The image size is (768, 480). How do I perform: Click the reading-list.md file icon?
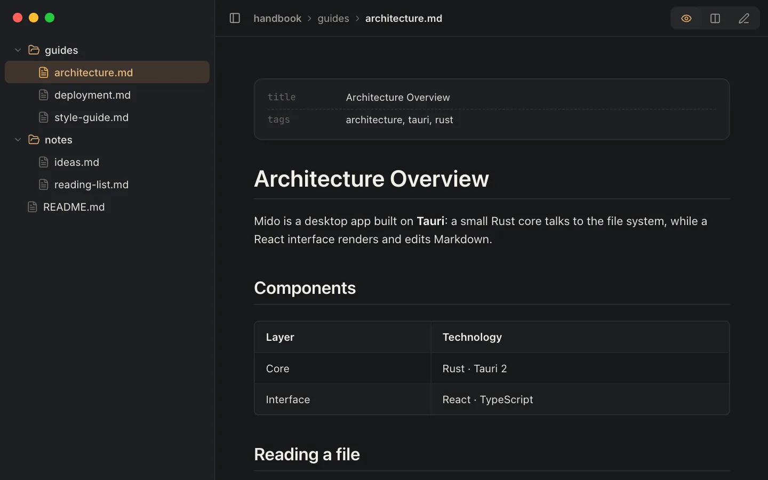44,185
